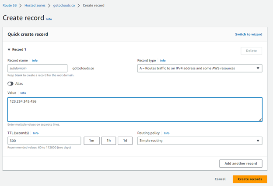The image size is (273, 186).
Task: Open Info link beside Record name
Action: [x=35, y=61]
